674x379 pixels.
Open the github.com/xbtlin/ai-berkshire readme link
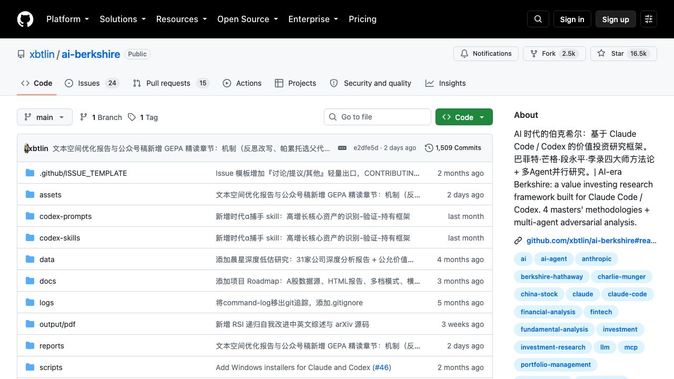click(591, 241)
